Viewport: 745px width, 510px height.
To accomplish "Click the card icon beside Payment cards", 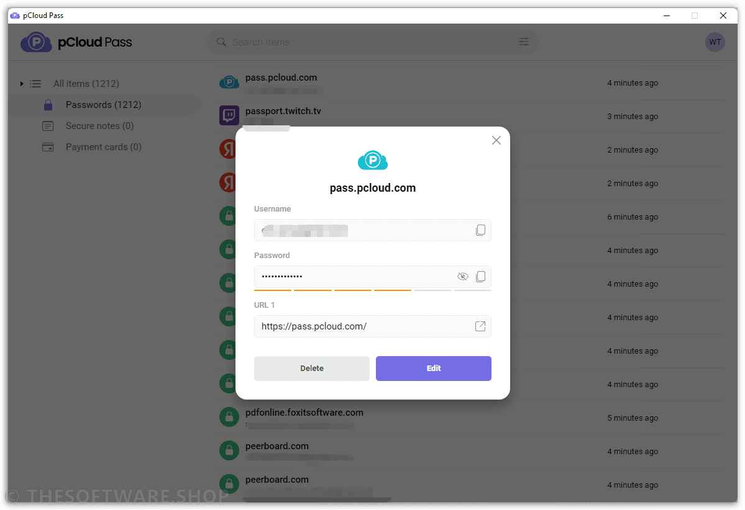I will click(x=48, y=147).
